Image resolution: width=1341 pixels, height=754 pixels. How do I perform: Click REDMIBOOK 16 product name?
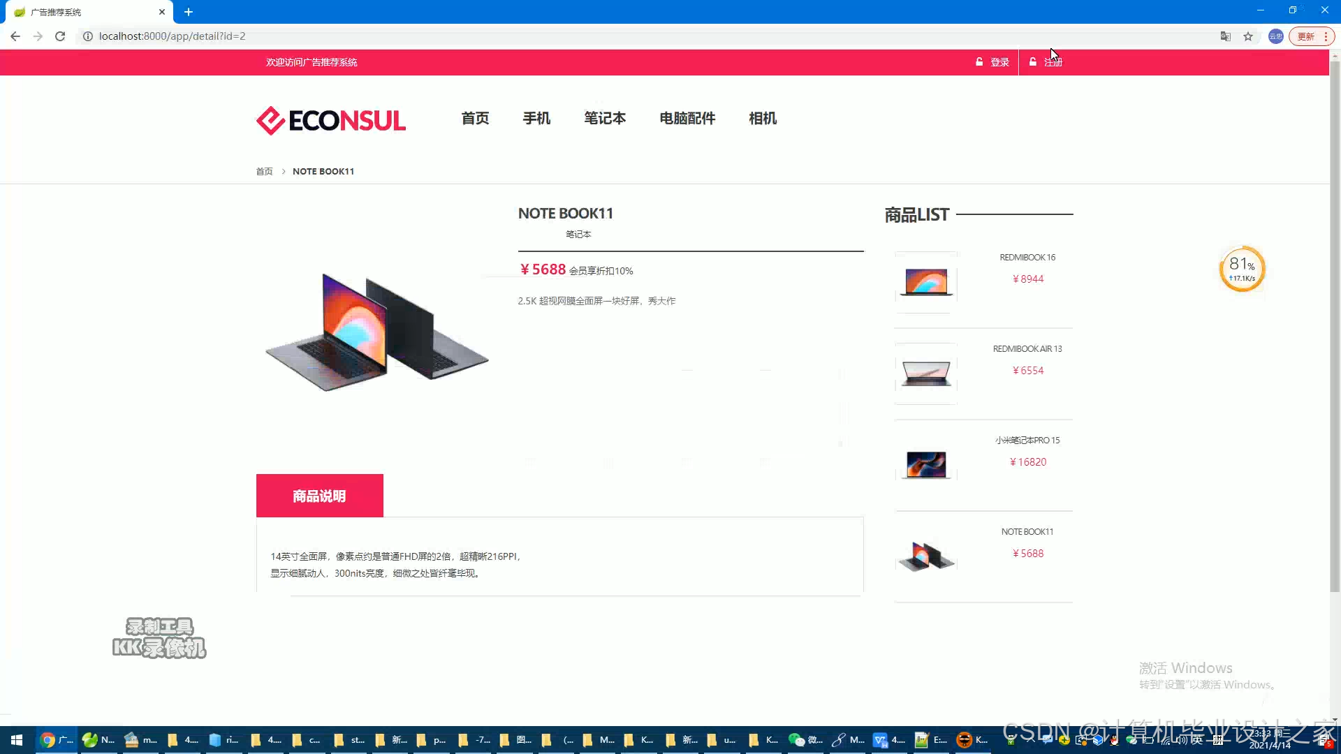tap(1027, 257)
